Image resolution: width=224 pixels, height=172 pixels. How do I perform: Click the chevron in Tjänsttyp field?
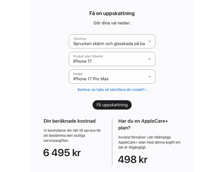pos(150,41)
